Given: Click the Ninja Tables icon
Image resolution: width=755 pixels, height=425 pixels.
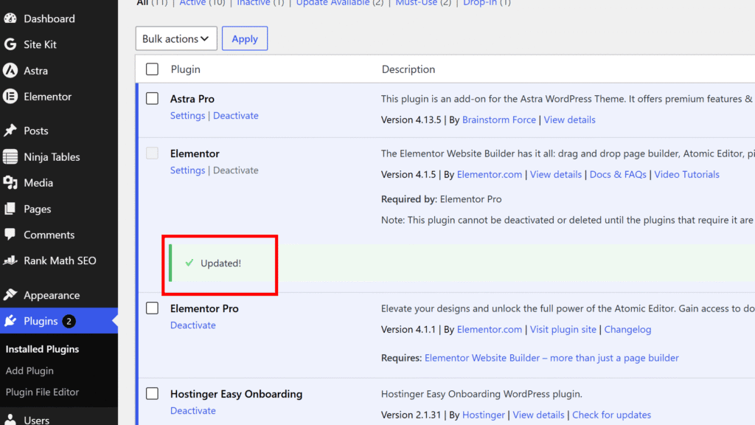Looking at the screenshot, I should tap(10, 156).
